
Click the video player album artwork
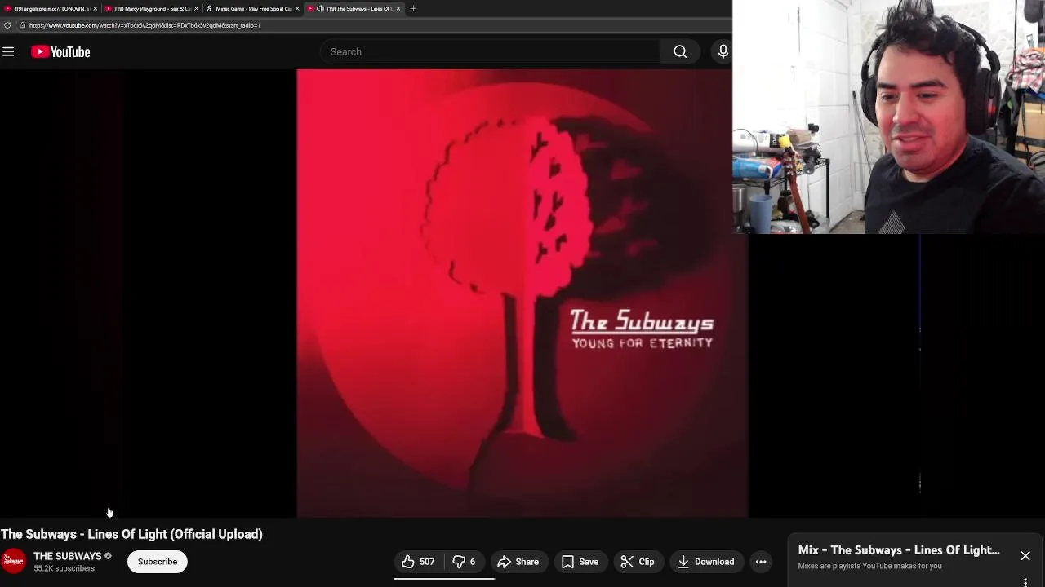click(522, 293)
